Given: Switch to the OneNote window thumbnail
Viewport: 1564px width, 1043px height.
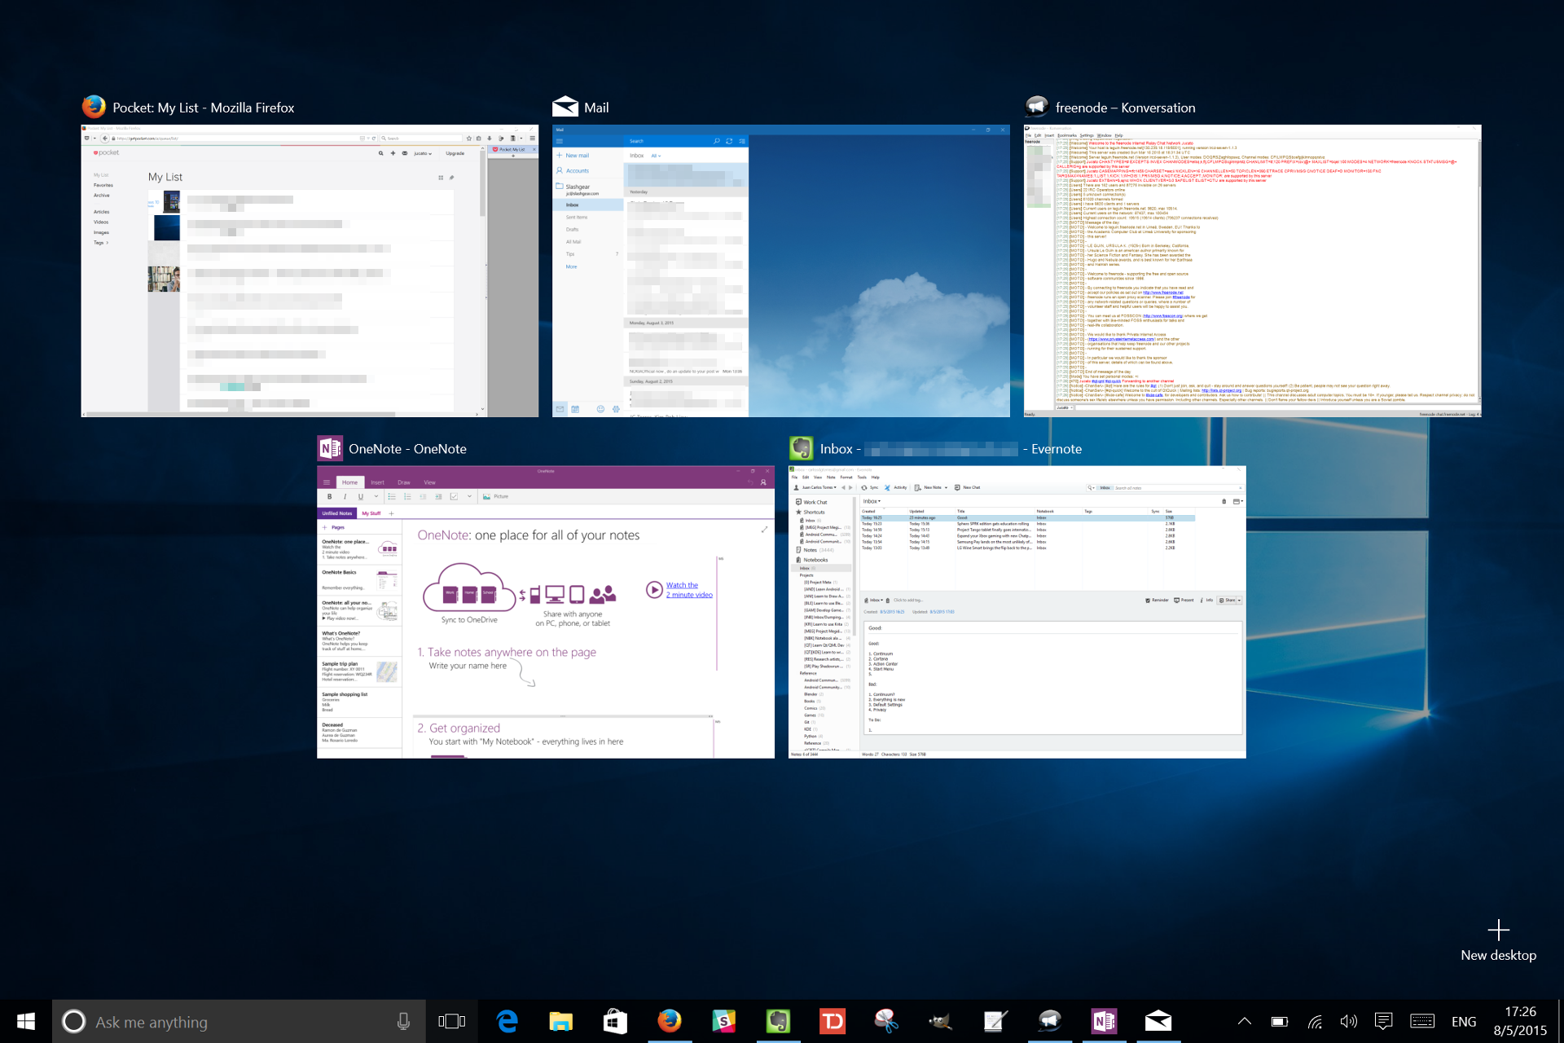Looking at the screenshot, I should (x=545, y=612).
